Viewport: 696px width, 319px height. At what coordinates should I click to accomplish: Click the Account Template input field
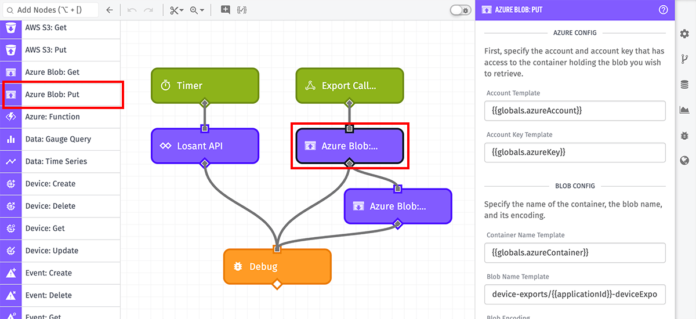click(575, 110)
